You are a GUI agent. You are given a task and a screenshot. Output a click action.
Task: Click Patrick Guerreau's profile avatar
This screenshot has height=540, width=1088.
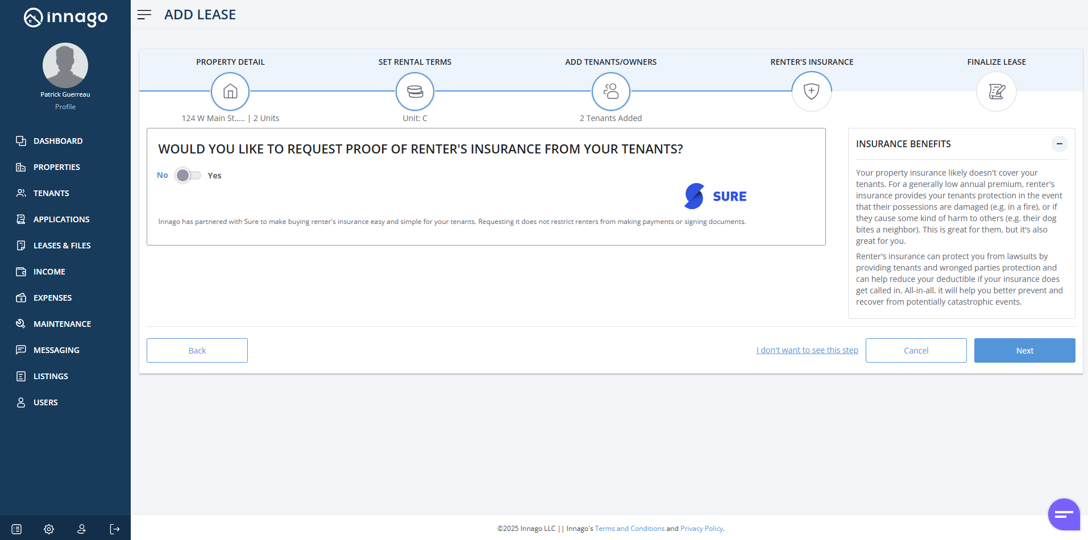click(x=65, y=65)
